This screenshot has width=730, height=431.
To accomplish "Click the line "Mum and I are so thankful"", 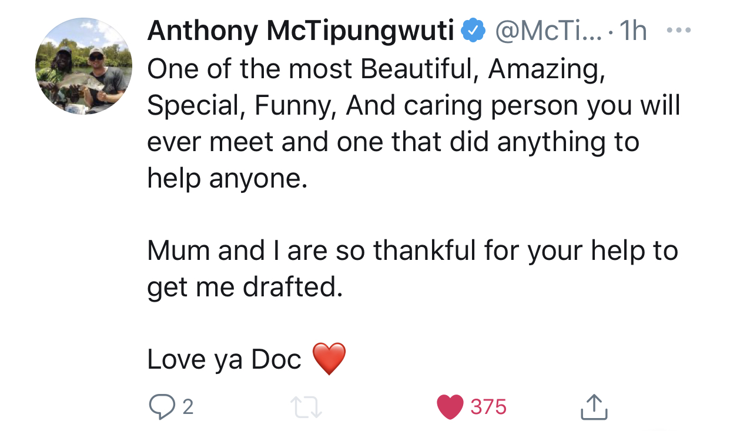I will [x=413, y=251].
